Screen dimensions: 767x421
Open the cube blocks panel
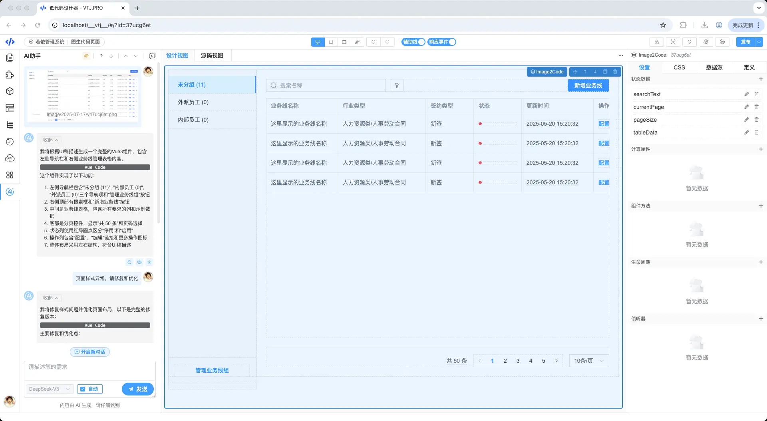[10, 91]
